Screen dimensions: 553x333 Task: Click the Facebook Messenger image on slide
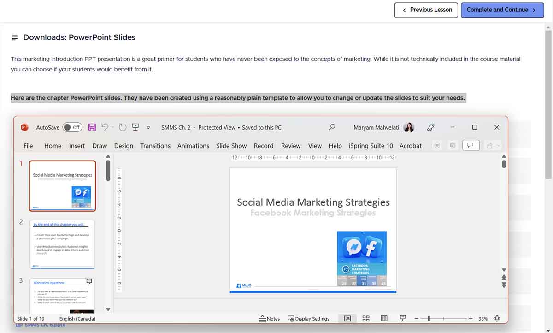coord(362,258)
